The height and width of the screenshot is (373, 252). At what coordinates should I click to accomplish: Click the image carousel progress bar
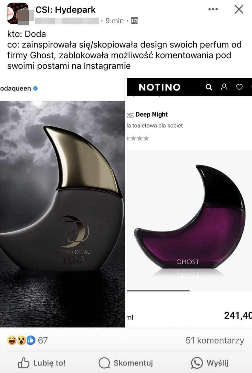click(x=158, y=290)
